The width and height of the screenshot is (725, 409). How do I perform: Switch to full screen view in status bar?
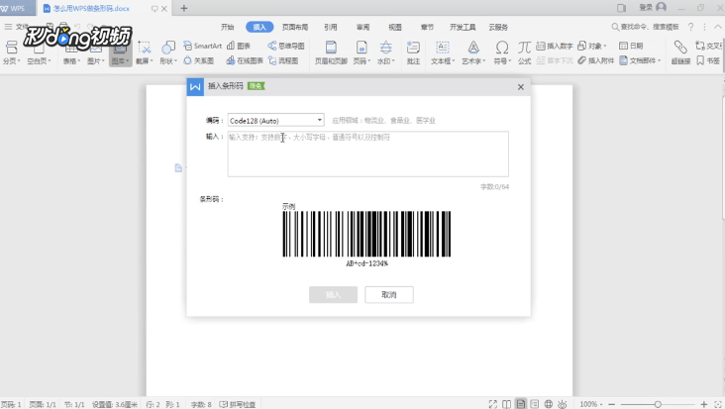click(x=493, y=404)
